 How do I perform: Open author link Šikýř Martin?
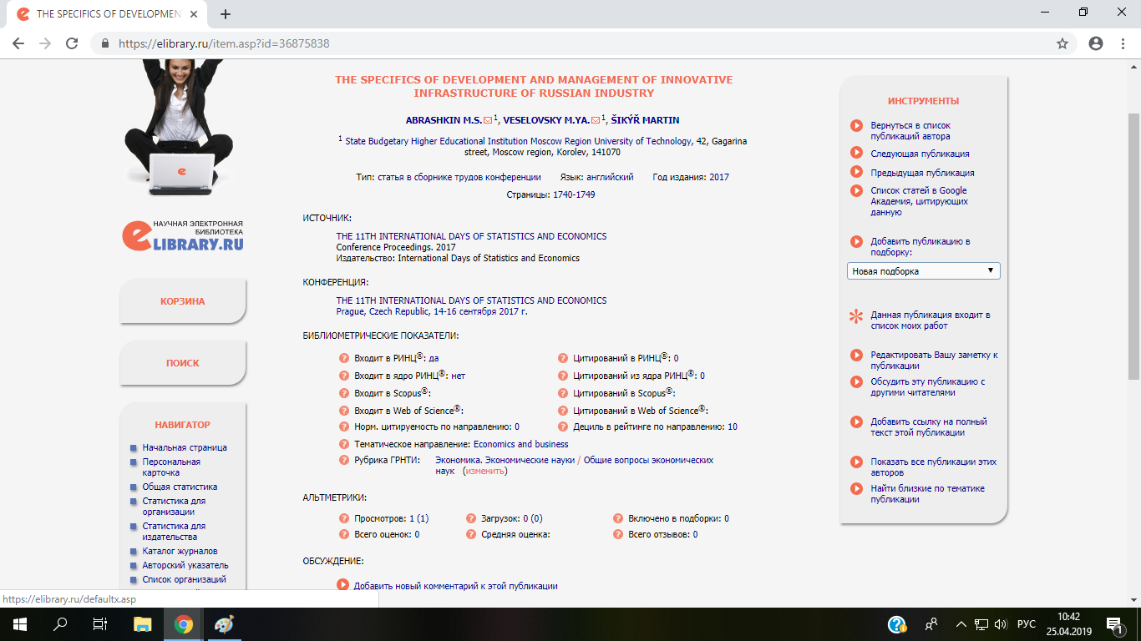pyautogui.click(x=643, y=120)
